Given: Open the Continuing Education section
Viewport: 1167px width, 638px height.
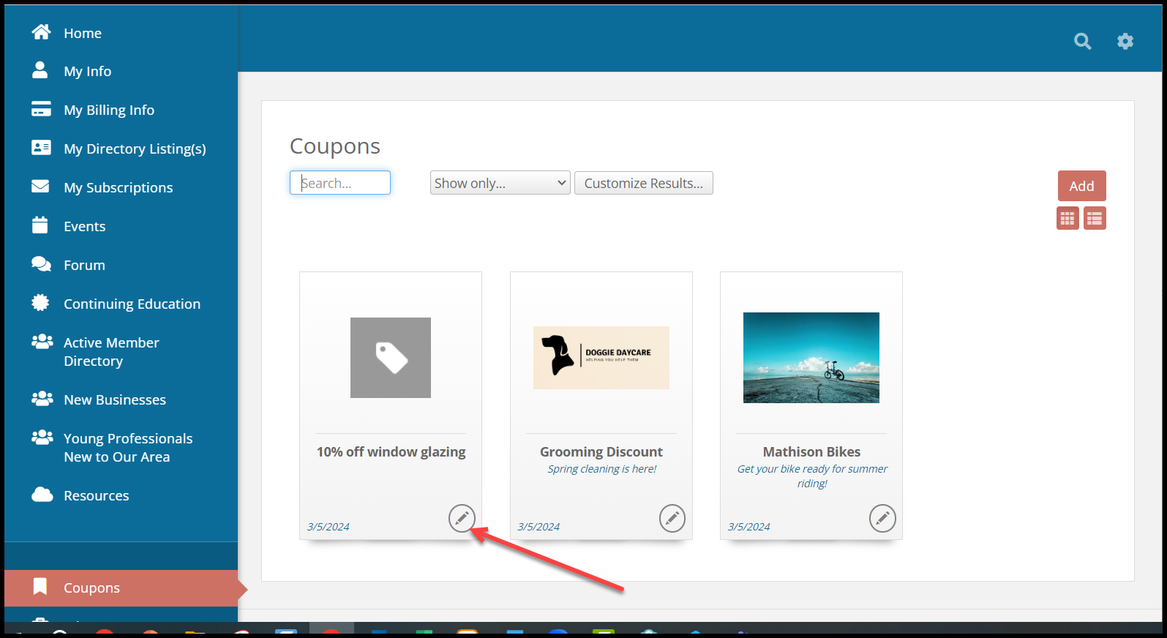Looking at the screenshot, I should point(132,304).
